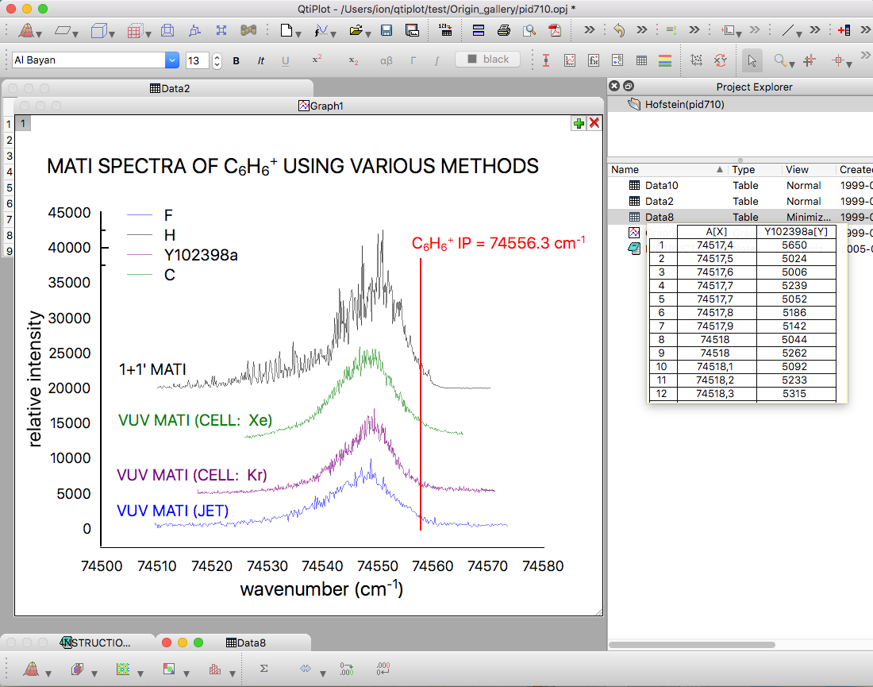The height and width of the screenshot is (687, 873).
Task: Click the green add layer icon
Action: pyautogui.click(x=579, y=122)
